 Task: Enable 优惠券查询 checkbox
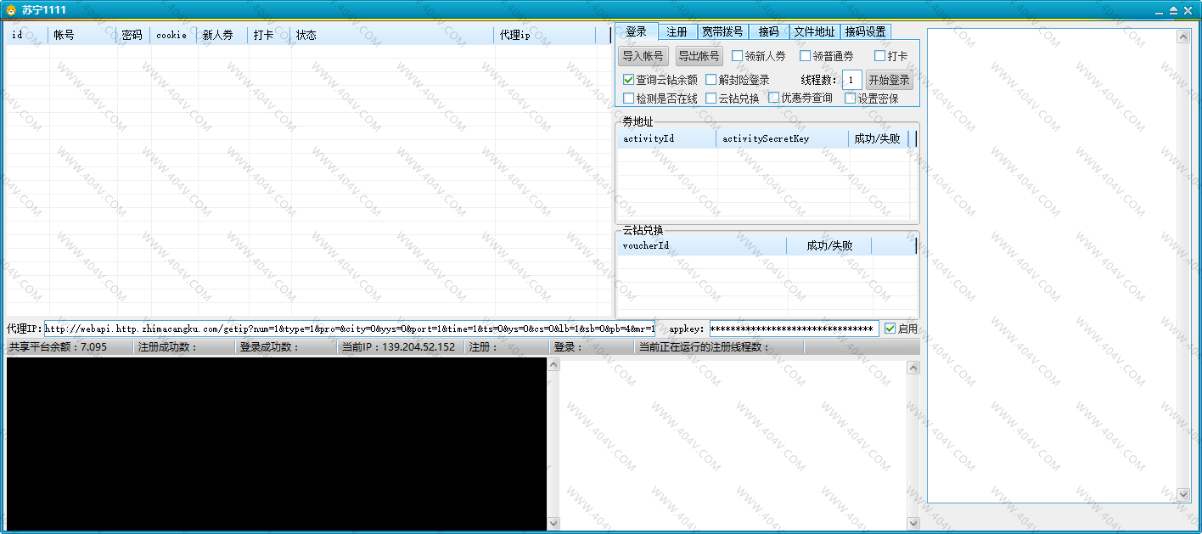click(x=773, y=98)
